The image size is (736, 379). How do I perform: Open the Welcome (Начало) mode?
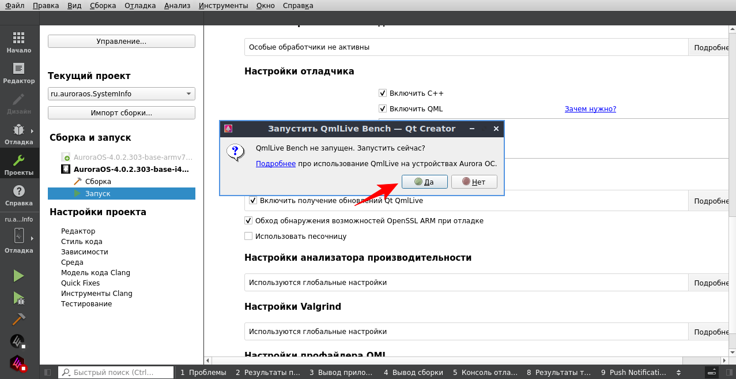(x=19, y=42)
